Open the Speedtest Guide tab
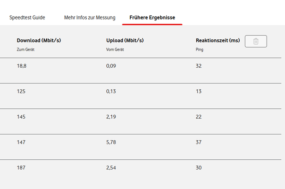 pos(27,18)
